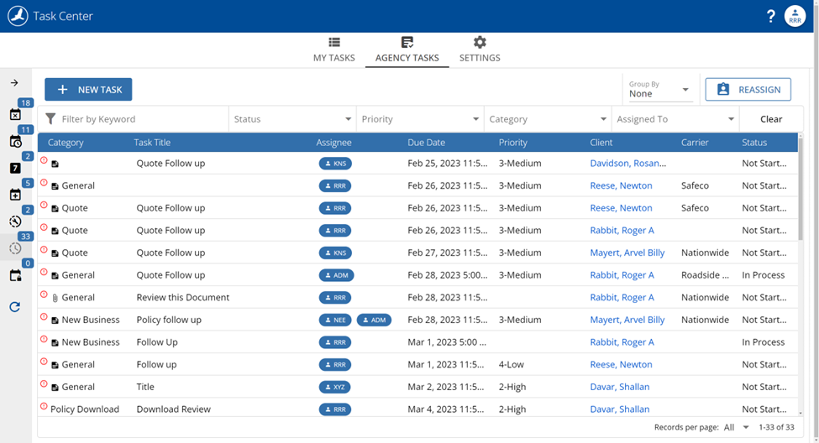Click the XYZ assignee chip on the Title row

pyautogui.click(x=335, y=387)
